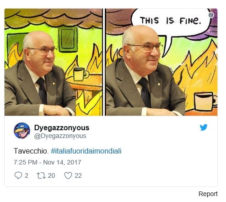Click the reply speech bubble icon
The height and width of the screenshot is (202, 226).
[18, 175]
